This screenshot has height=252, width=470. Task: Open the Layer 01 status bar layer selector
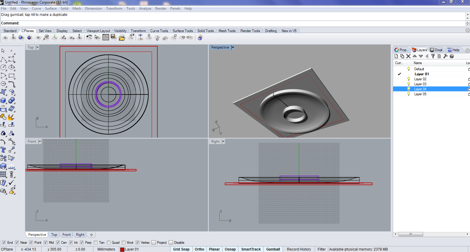(x=145, y=249)
